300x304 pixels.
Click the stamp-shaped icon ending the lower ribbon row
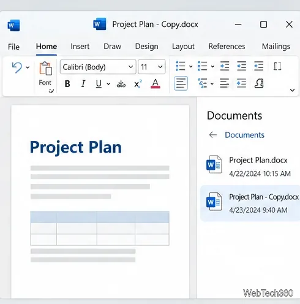click(259, 83)
